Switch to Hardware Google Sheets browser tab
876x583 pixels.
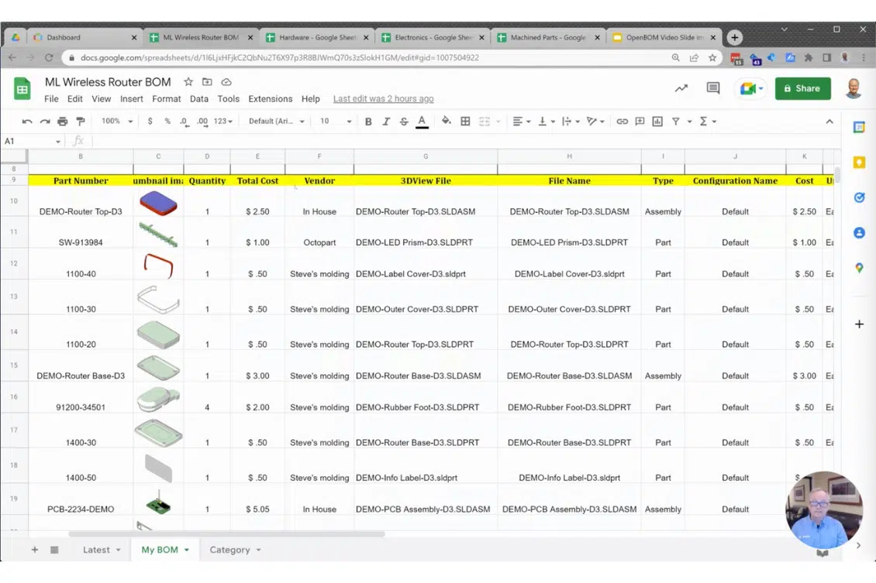click(317, 37)
